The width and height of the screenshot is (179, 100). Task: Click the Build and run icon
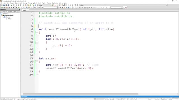33,5
